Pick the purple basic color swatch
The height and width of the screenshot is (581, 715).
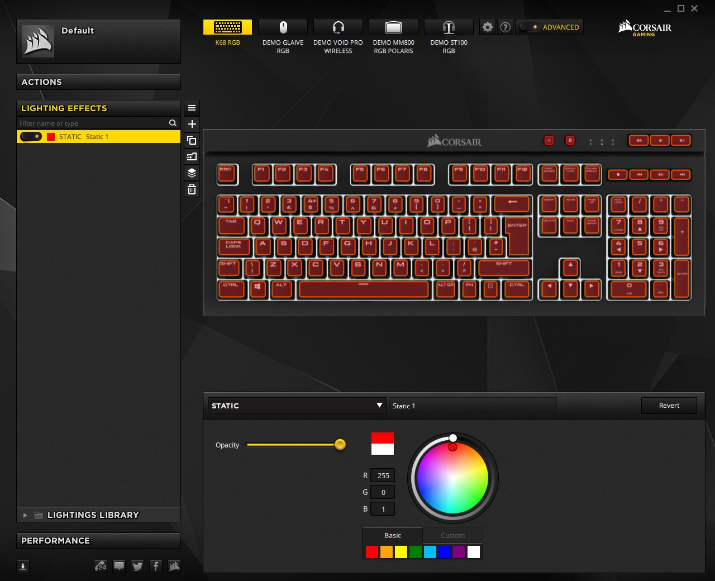click(459, 552)
